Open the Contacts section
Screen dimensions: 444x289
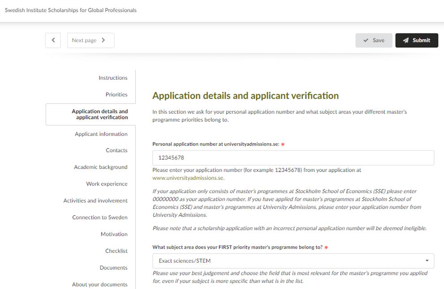[x=116, y=151]
